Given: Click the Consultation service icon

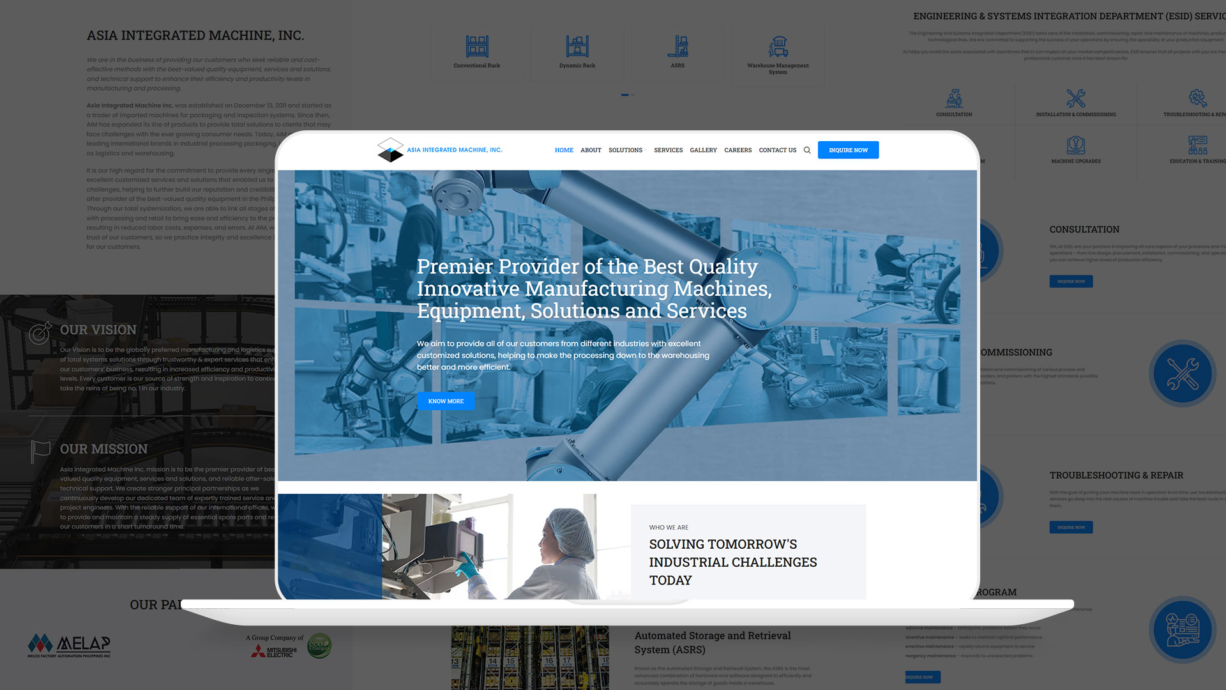Looking at the screenshot, I should [x=954, y=98].
